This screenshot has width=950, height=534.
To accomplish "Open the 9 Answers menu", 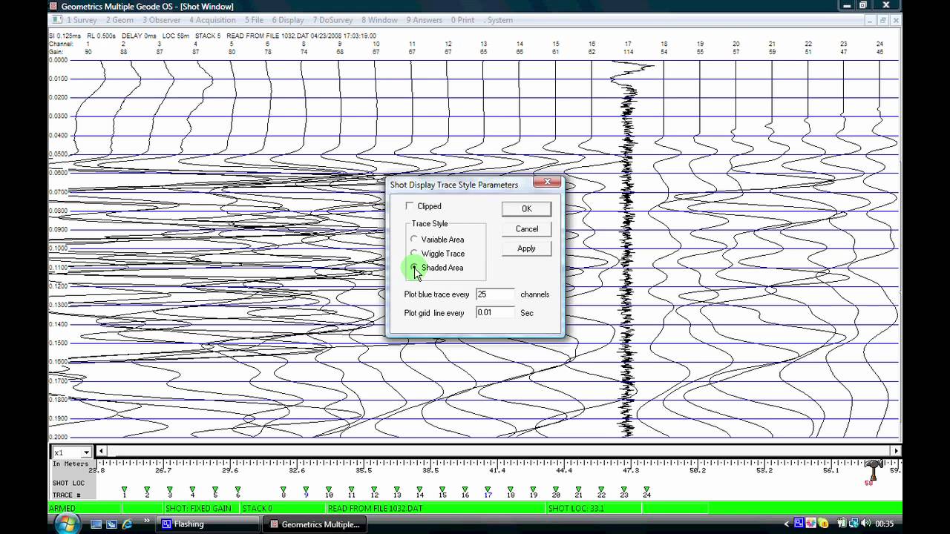I will pyautogui.click(x=424, y=20).
